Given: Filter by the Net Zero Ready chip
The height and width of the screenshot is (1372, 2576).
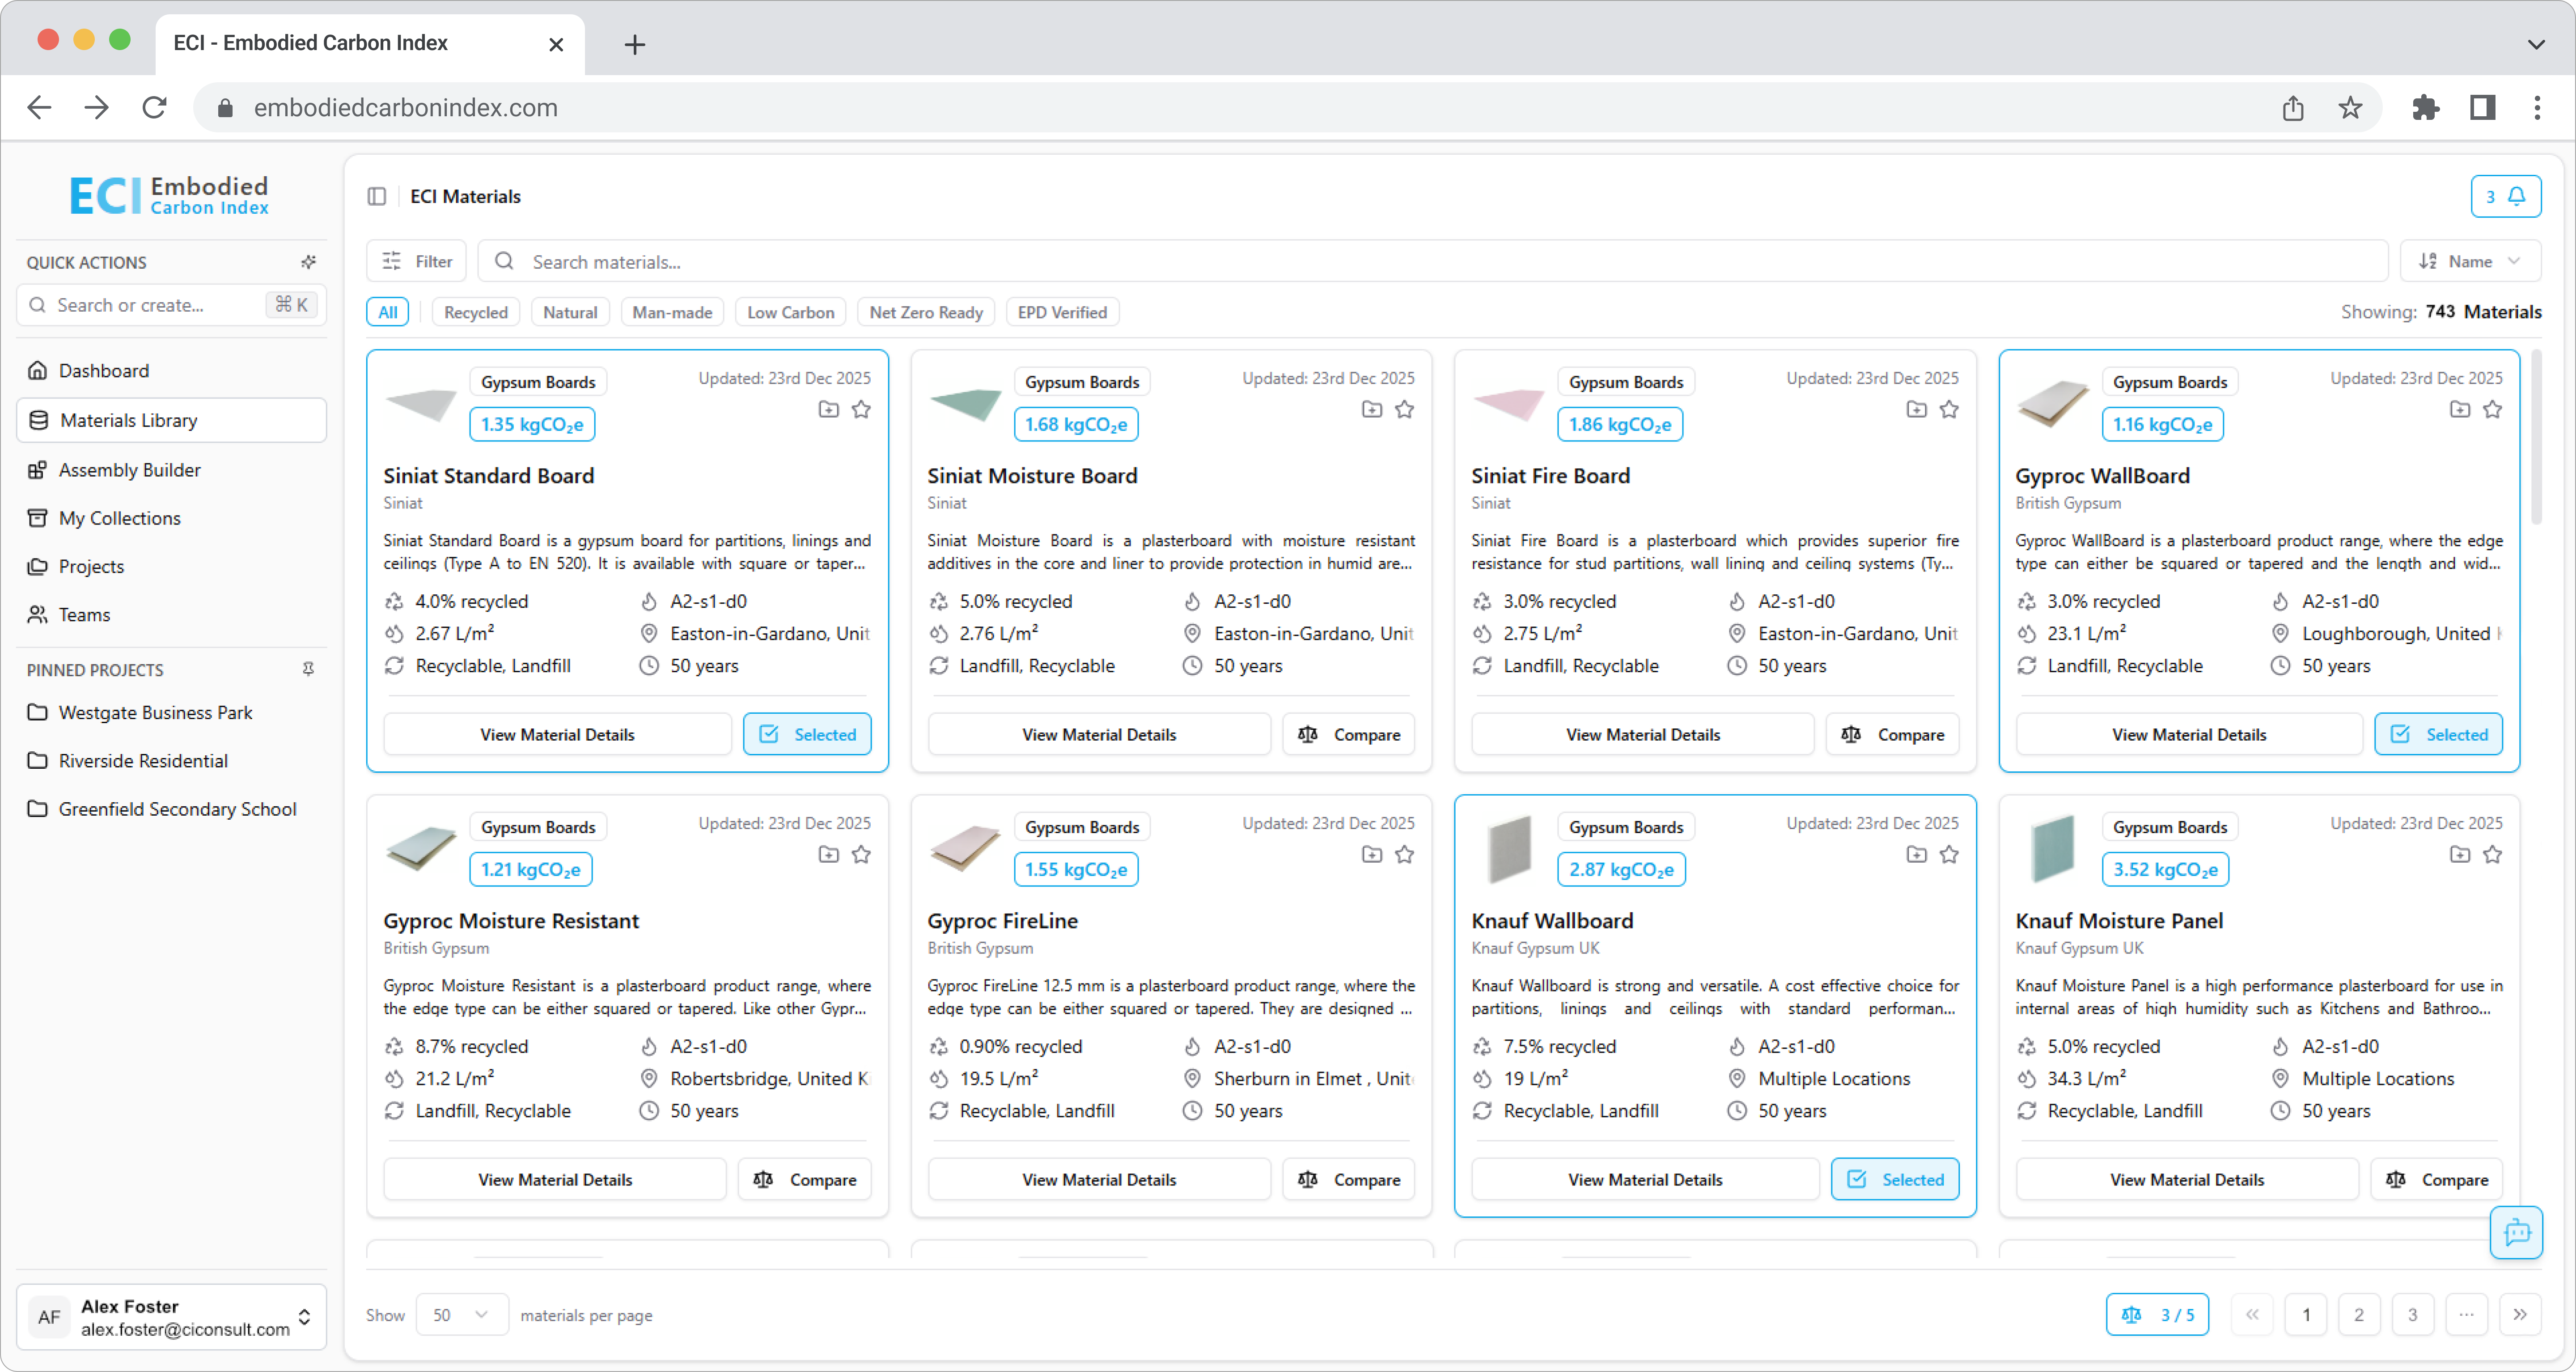Looking at the screenshot, I should pyautogui.click(x=926, y=312).
